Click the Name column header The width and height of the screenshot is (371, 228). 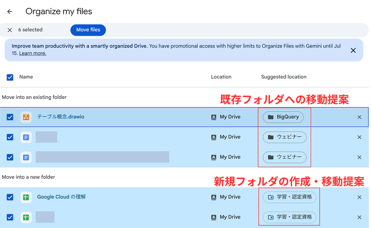[x=26, y=77]
